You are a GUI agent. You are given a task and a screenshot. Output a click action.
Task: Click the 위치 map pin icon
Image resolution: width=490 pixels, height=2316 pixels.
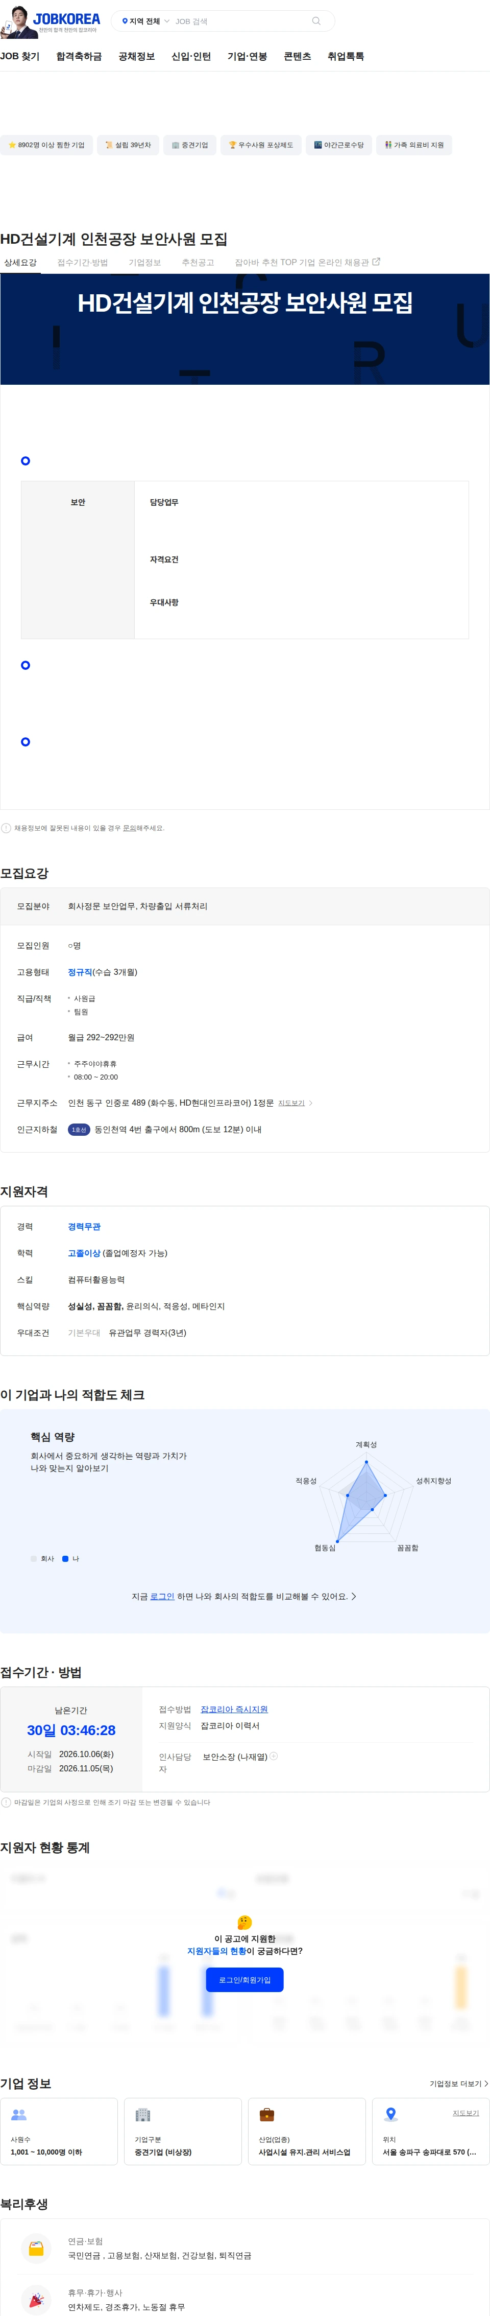[x=390, y=2114]
